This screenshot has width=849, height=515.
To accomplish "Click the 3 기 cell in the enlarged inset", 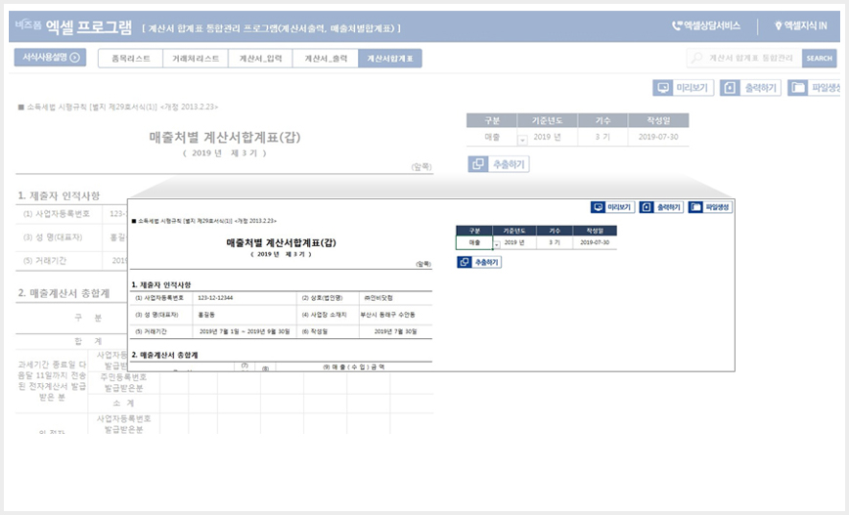I will pyautogui.click(x=555, y=242).
